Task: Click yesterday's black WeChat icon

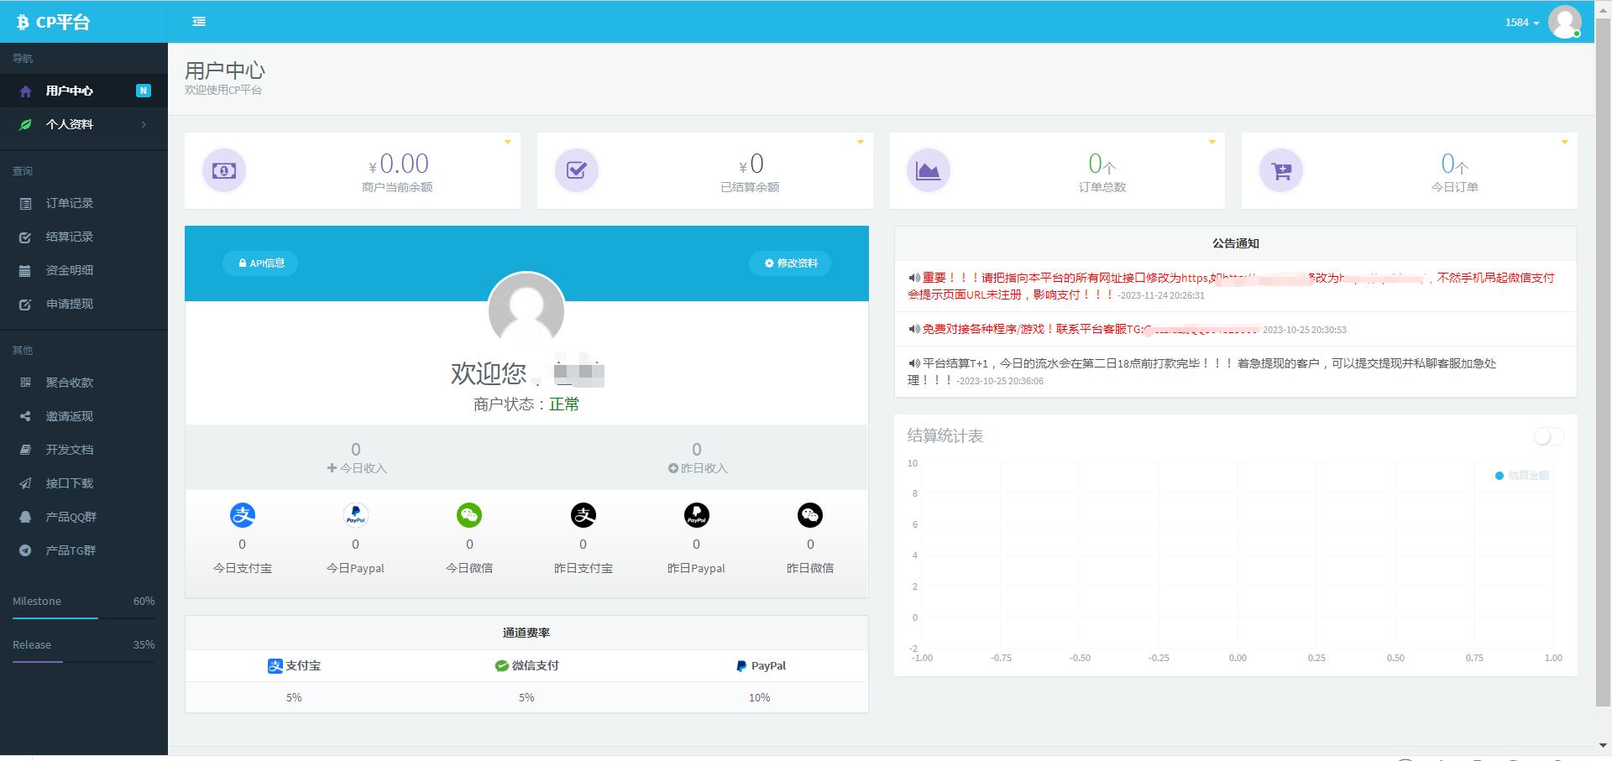Action: pyautogui.click(x=810, y=515)
